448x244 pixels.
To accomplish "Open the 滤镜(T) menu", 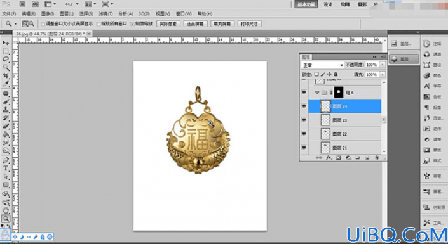I will pos(105,14).
